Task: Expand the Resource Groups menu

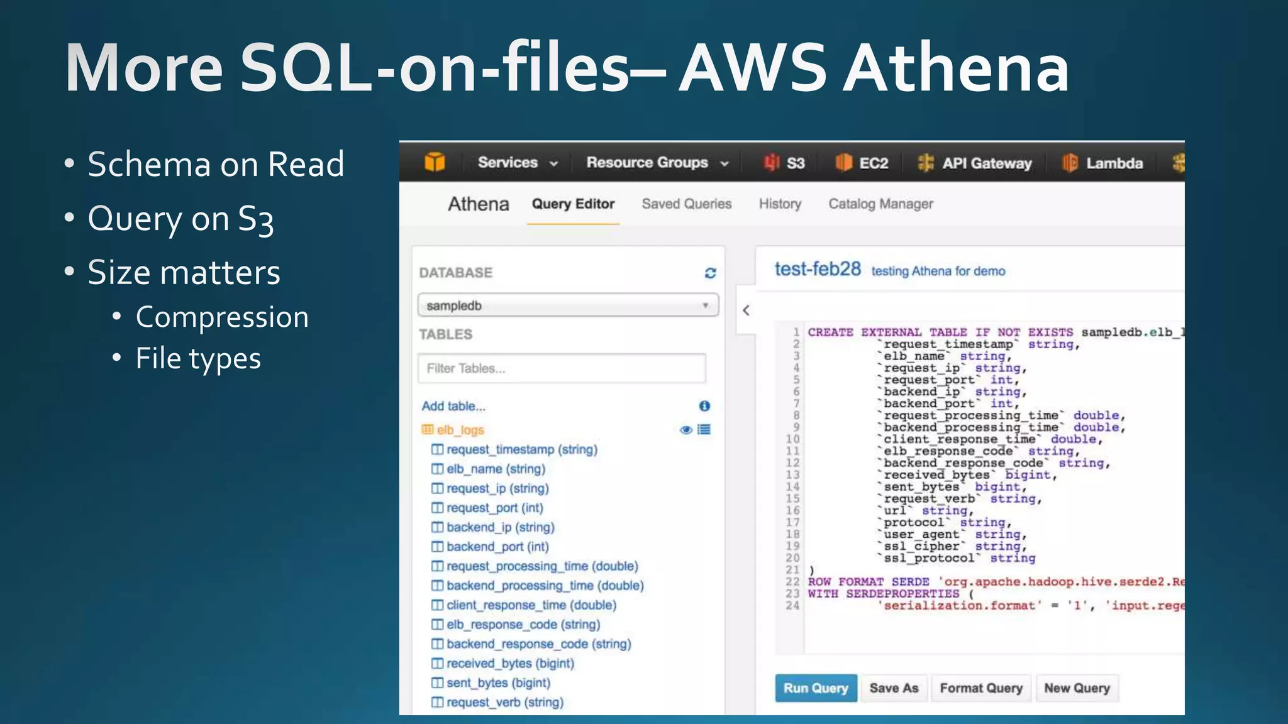Action: (x=657, y=163)
